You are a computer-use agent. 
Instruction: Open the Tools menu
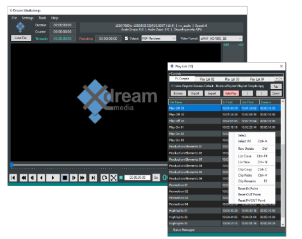(42, 18)
